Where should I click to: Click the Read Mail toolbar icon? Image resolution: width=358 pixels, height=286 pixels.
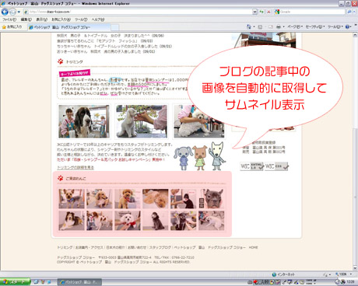coord(270,26)
